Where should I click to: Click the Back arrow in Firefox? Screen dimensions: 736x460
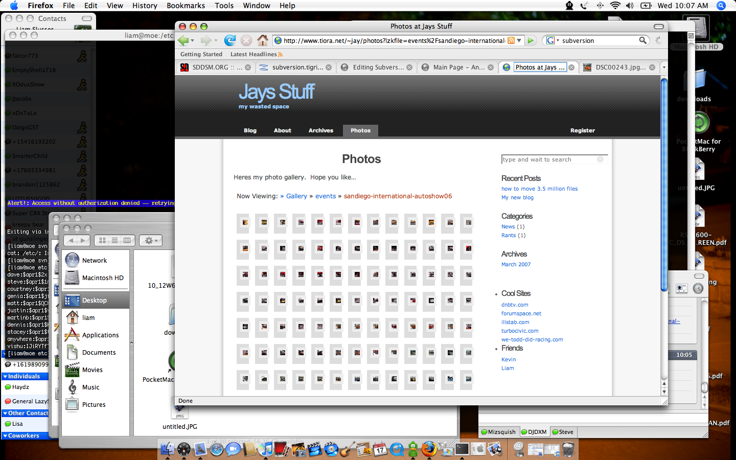183,40
